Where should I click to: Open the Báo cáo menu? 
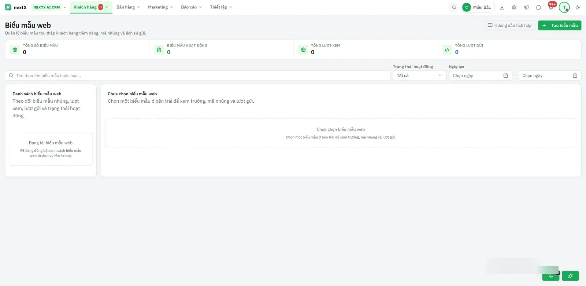[x=192, y=7]
